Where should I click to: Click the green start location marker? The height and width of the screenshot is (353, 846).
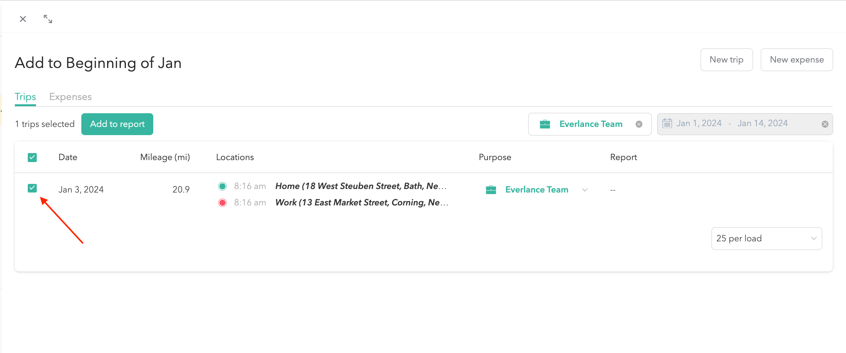(222, 186)
